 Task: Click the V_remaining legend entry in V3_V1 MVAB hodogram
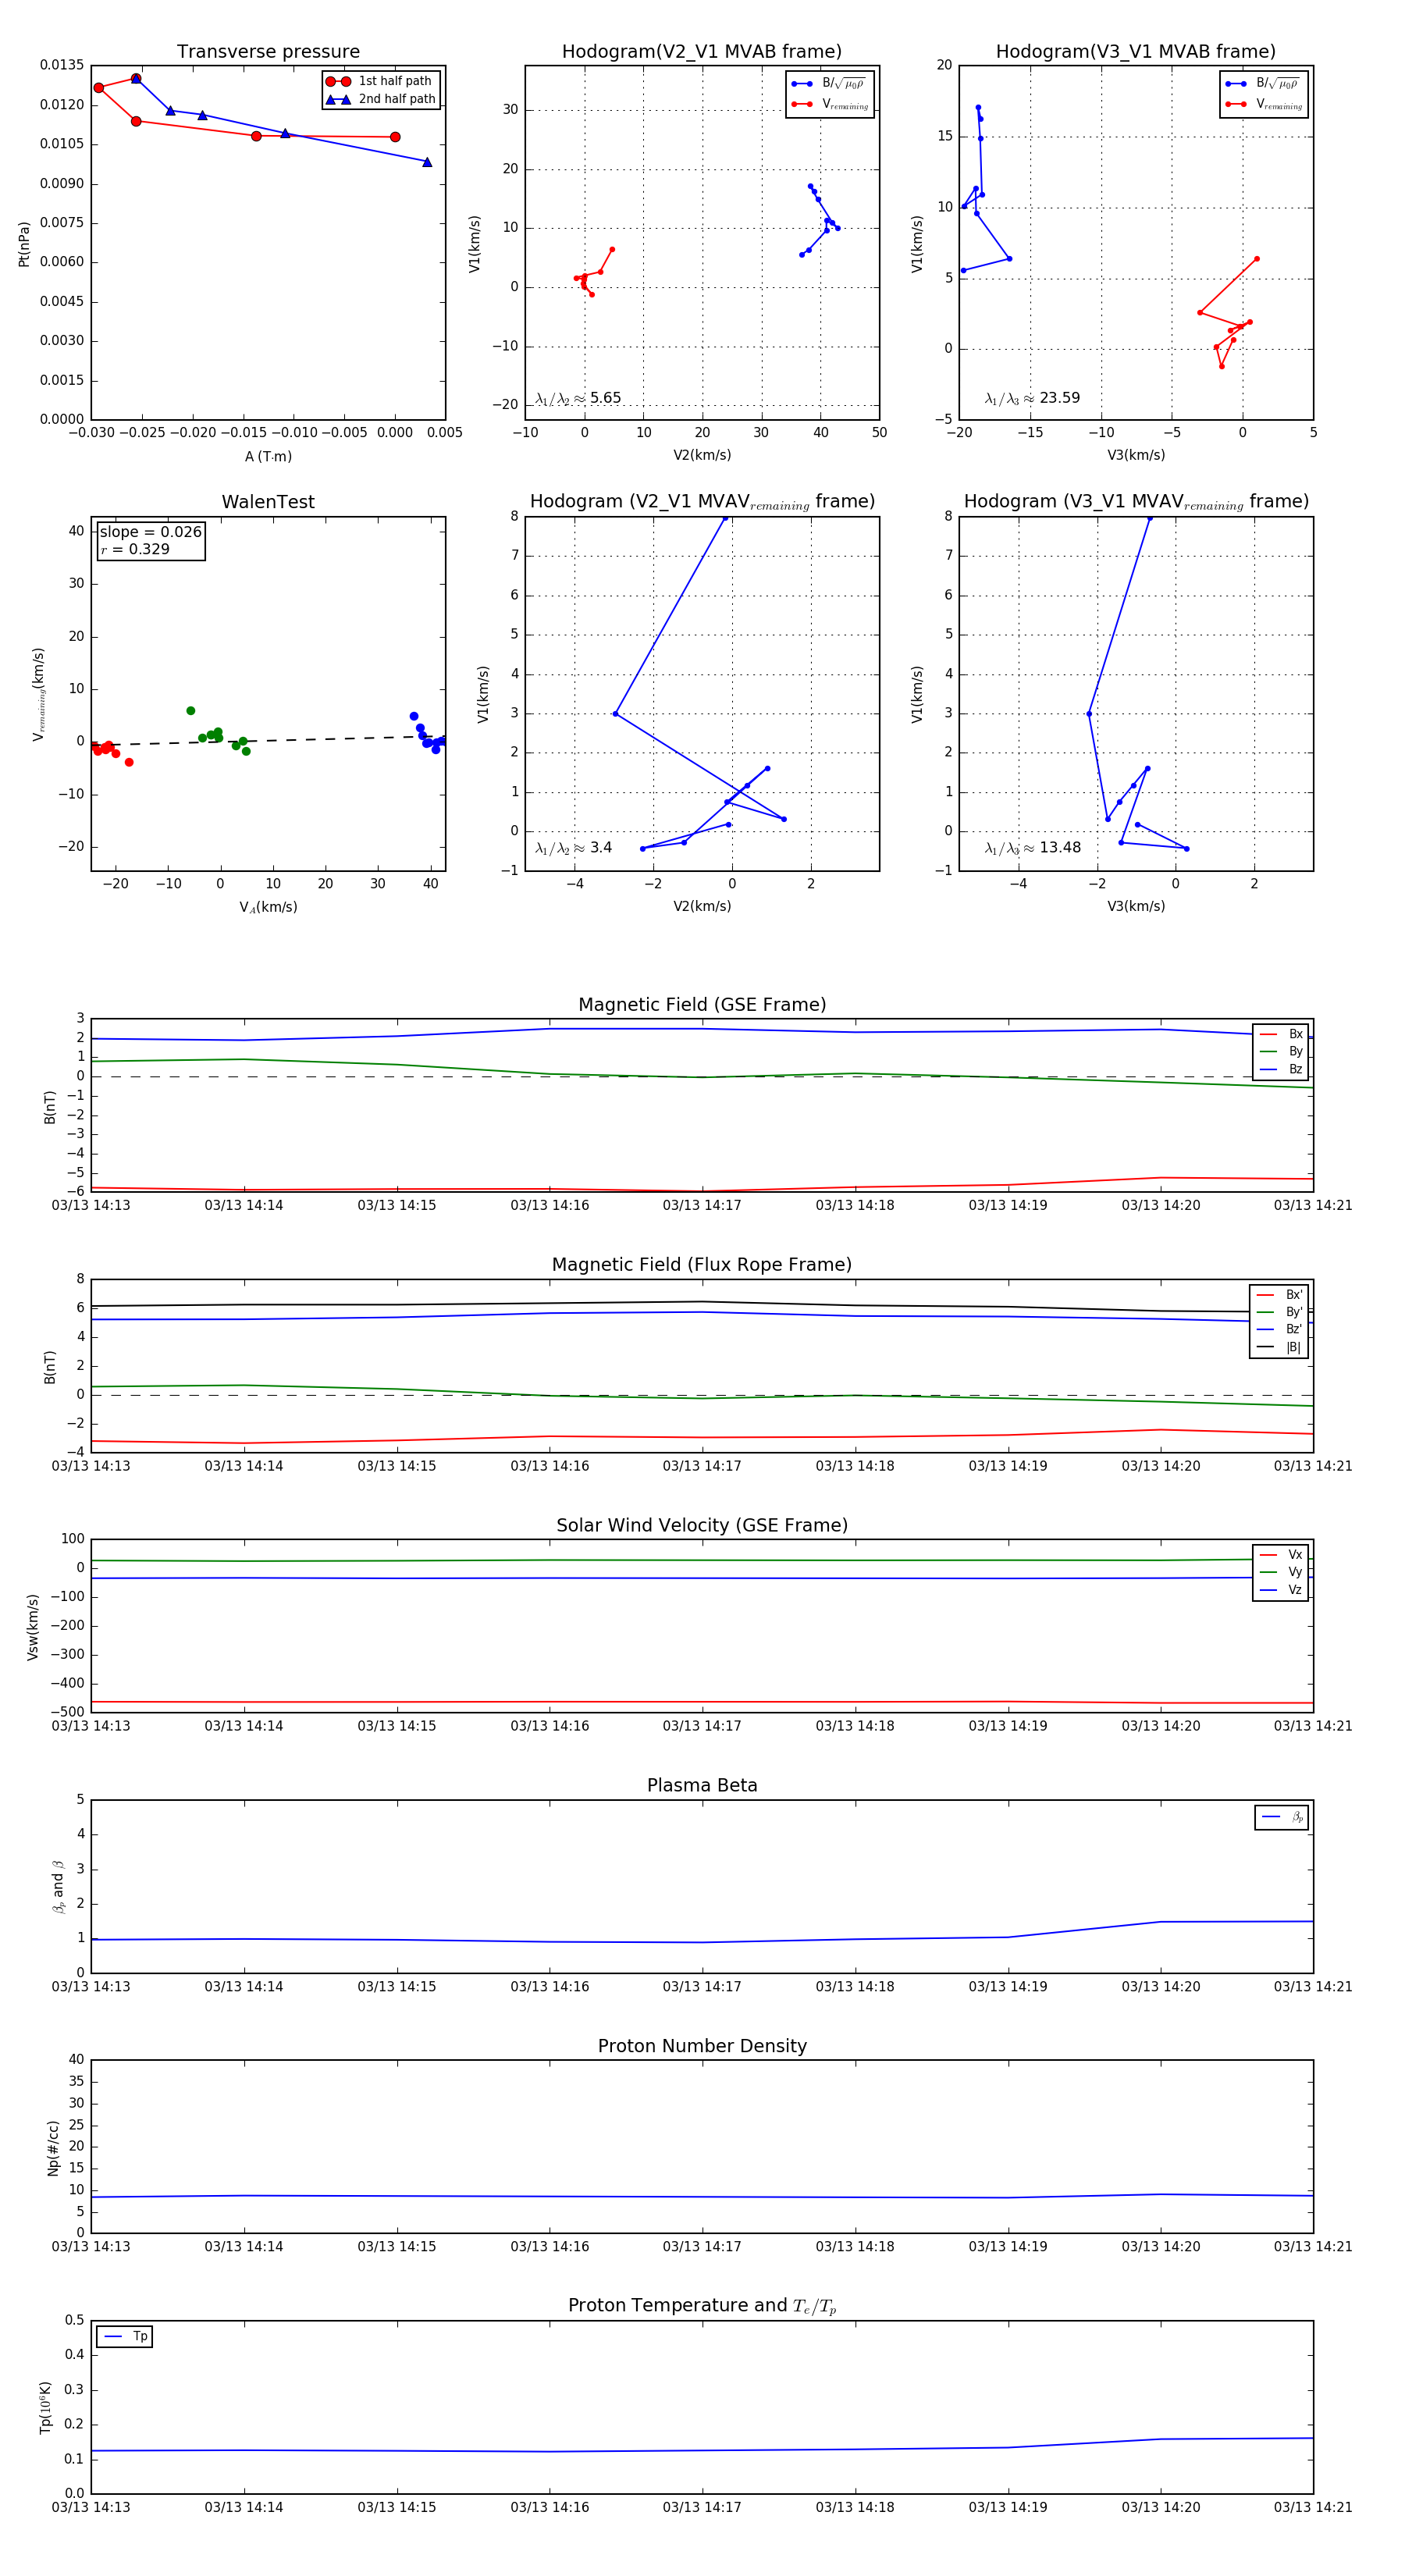point(1264,104)
